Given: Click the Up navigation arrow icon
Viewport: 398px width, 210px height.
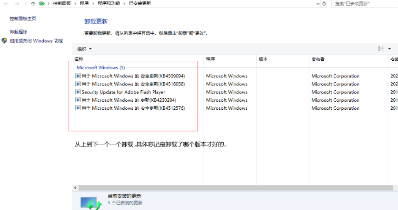Looking at the screenshot, I should 32,4.
